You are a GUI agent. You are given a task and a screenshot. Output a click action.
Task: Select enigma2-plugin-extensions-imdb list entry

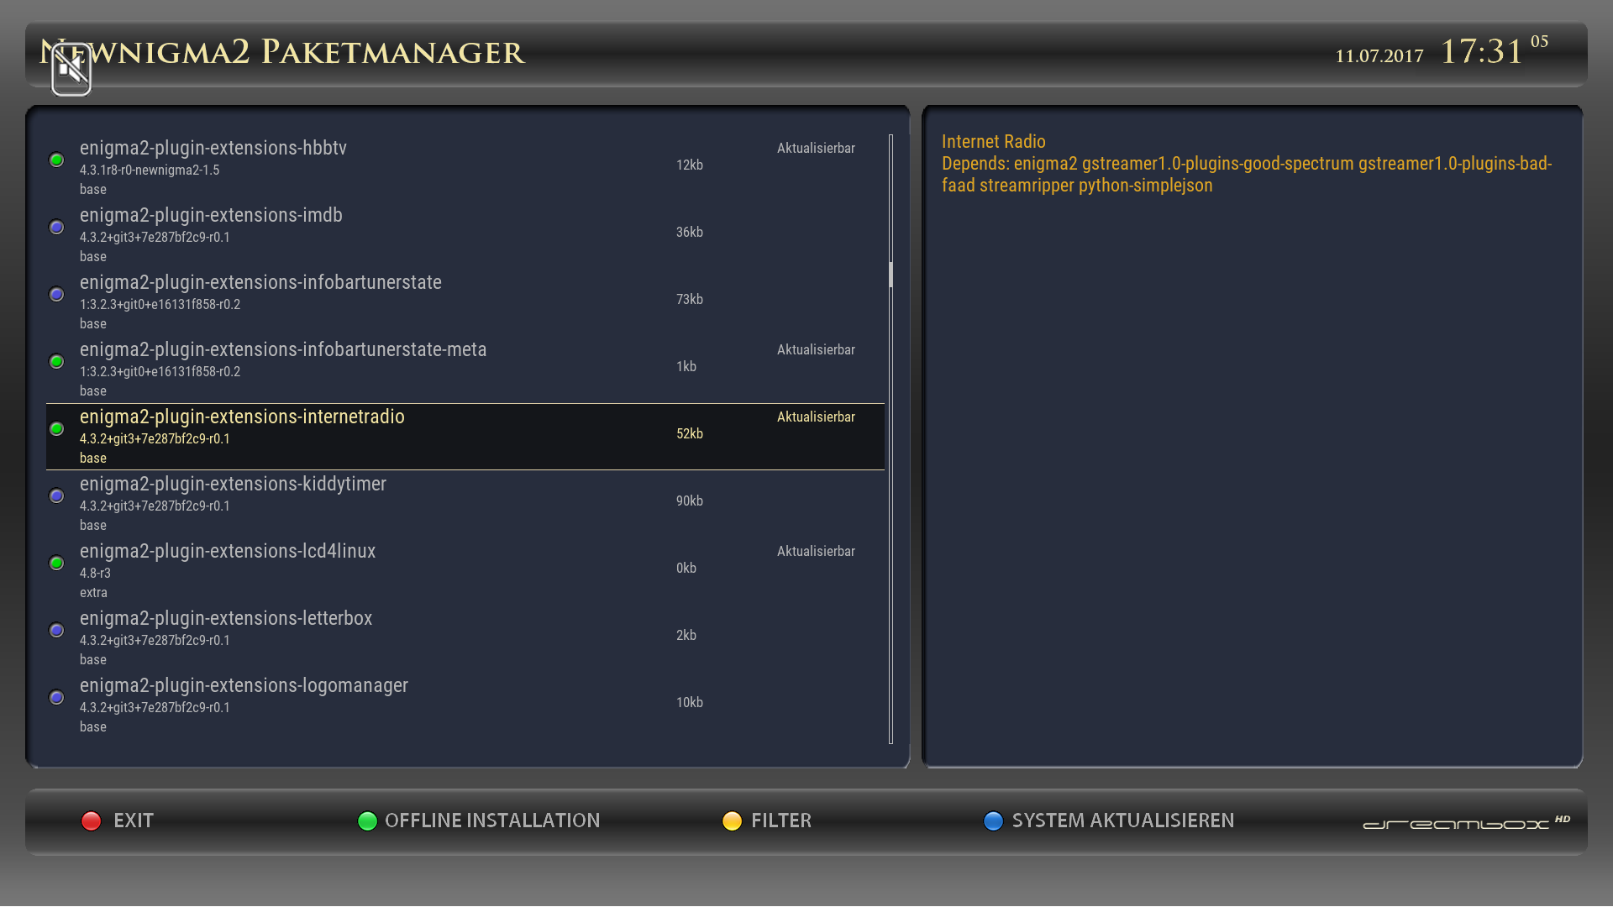[212, 216]
